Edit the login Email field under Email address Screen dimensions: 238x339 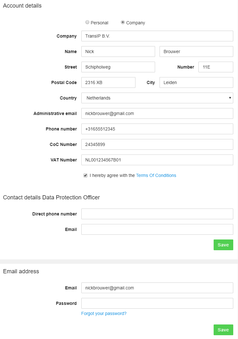tap(157, 288)
